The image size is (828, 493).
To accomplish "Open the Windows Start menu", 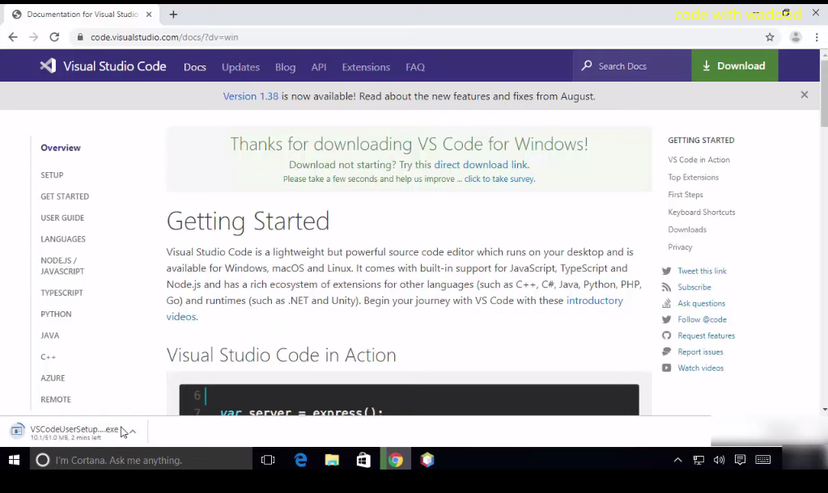I will point(15,461).
